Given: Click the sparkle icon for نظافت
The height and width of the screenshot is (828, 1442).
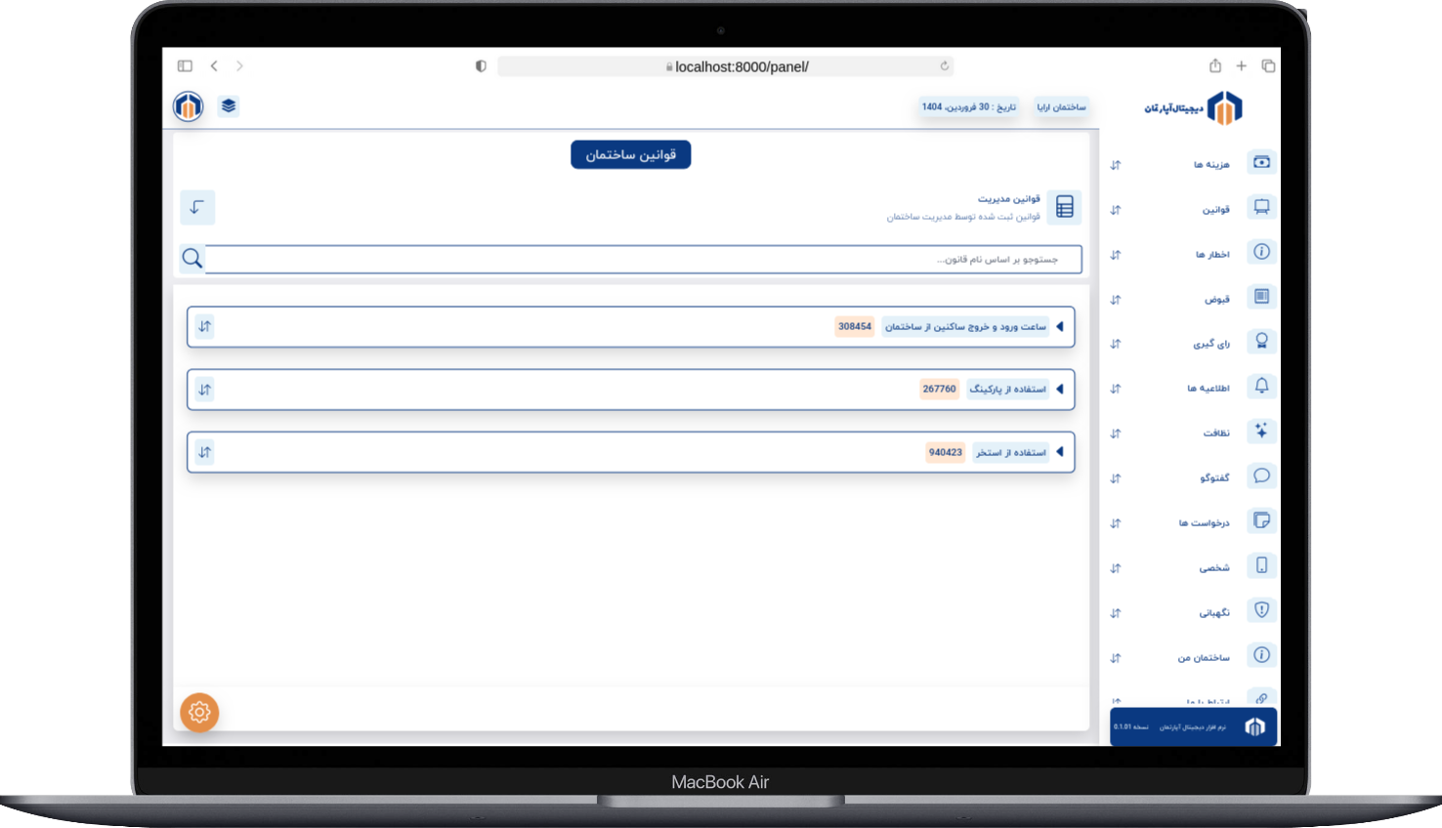Looking at the screenshot, I should tap(1261, 431).
